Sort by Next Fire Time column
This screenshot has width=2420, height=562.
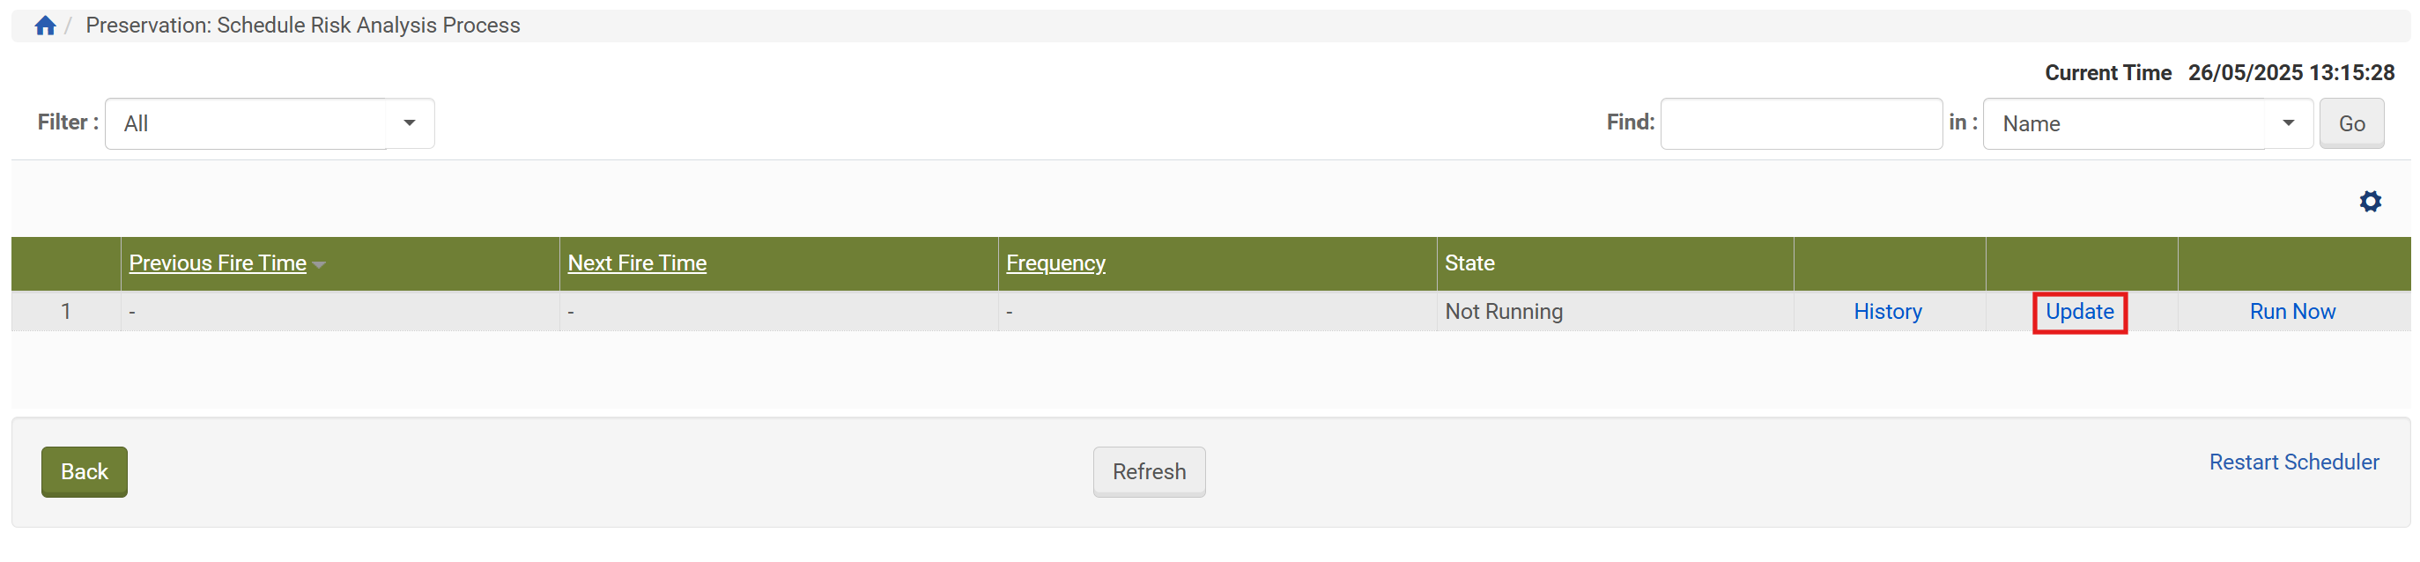tap(636, 263)
